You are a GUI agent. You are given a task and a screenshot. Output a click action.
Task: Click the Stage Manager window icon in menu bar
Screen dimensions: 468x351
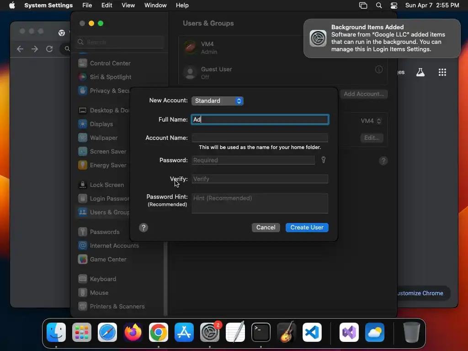(363, 5)
